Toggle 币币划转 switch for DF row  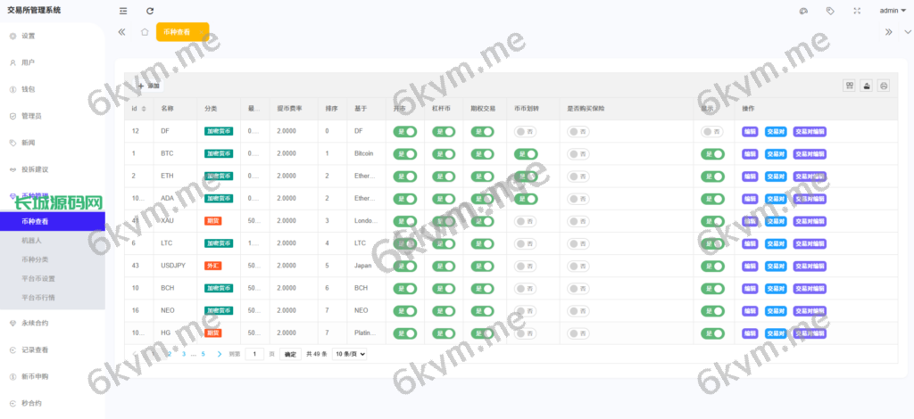tap(525, 132)
